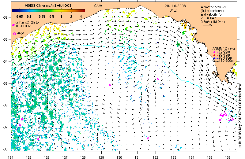Screen dimensions: 245x159
Task: Click Argo float marker near 131.6E, 37.5S
Action: (x=148, y=138)
